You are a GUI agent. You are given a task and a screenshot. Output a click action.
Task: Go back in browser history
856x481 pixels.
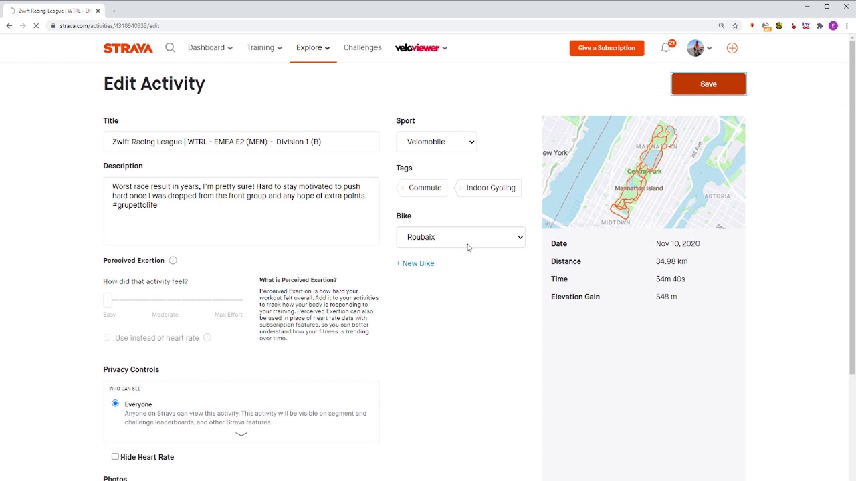(x=9, y=26)
